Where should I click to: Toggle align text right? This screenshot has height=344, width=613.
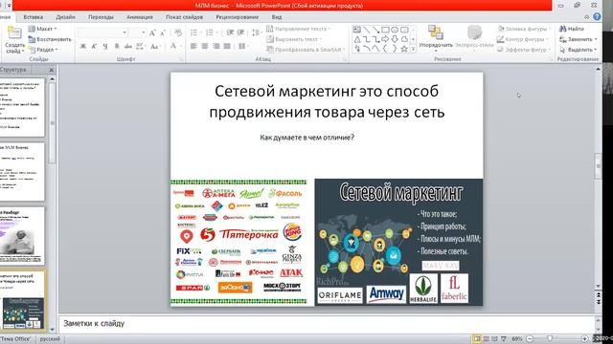pos(216,47)
